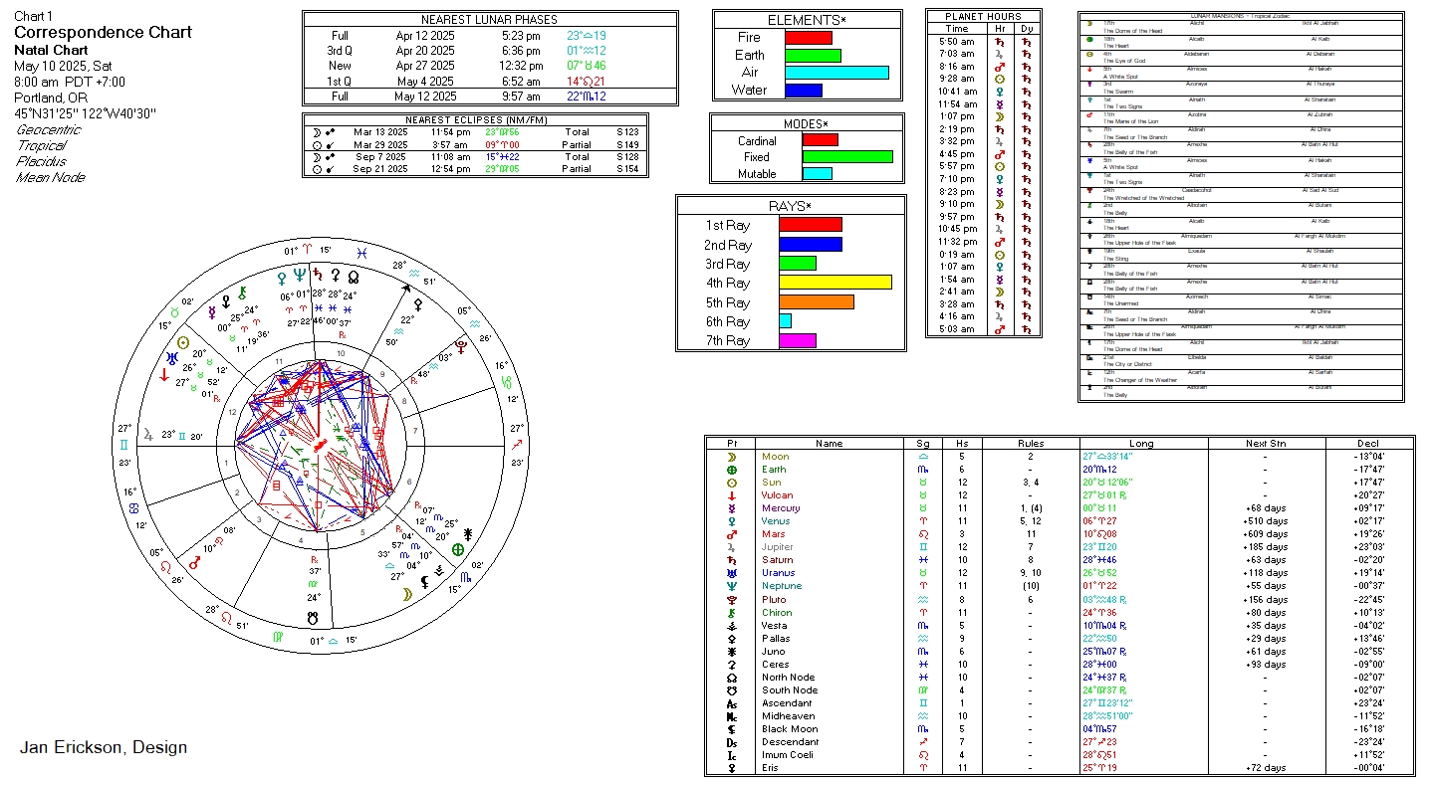The width and height of the screenshot is (1431, 785).
Task: Click the green Fixed mode bar
Action: tap(847, 157)
